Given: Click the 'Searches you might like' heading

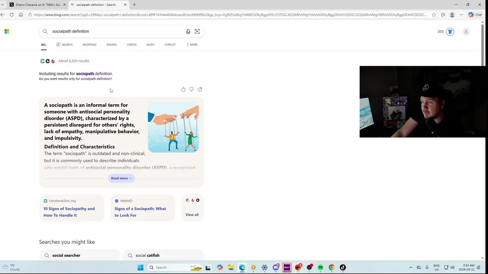Looking at the screenshot, I should pyautogui.click(x=67, y=242).
